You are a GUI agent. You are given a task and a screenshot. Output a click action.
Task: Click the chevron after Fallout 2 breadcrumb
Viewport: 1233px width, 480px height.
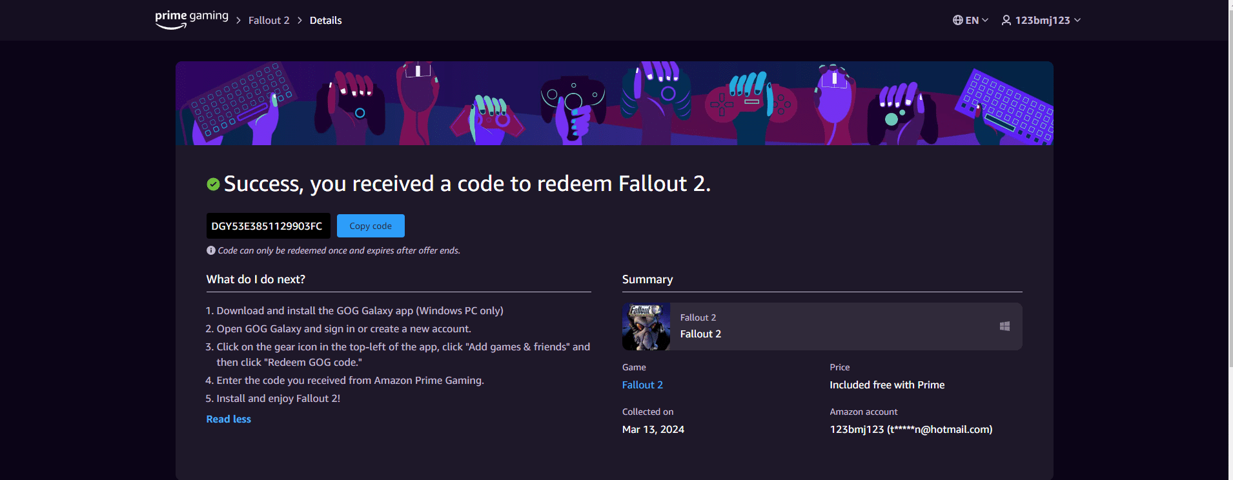click(300, 20)
